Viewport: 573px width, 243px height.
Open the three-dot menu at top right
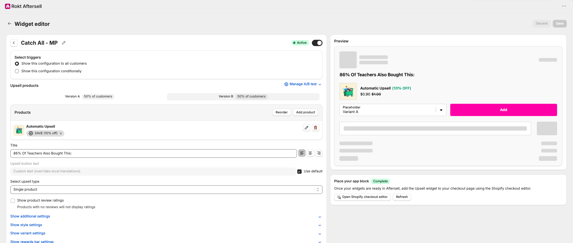click(564, 6)
